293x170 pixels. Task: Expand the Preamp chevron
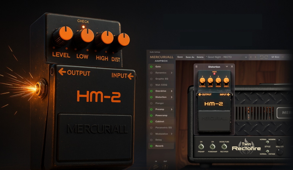[x=172, y=109]
